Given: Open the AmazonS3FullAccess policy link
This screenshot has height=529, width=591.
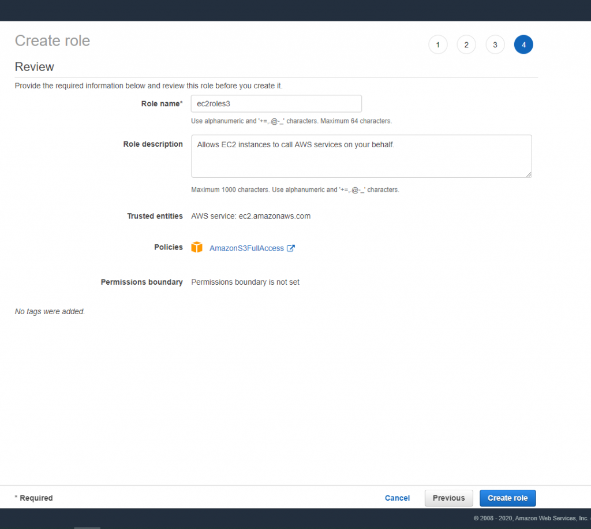Looking at the screenshot, I should click(x=246, y=247).
